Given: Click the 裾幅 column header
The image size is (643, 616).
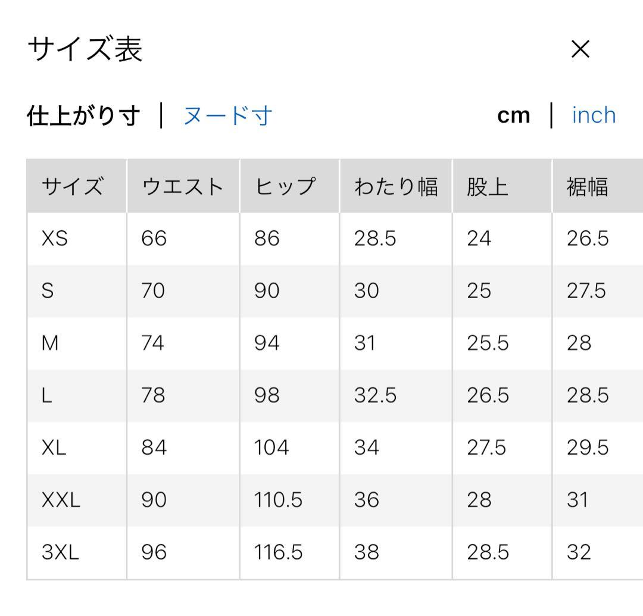Looking at the screenshot, I should (x=588, y=187).
